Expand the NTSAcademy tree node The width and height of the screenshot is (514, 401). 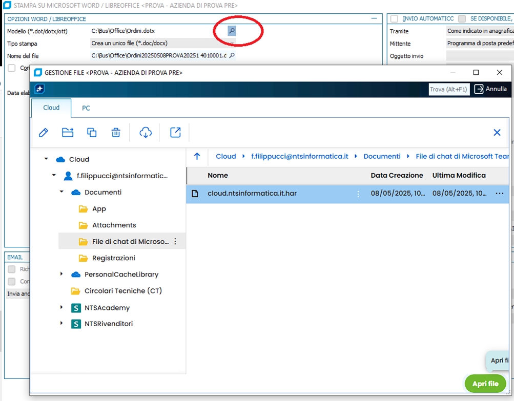(x=61, y=308)
